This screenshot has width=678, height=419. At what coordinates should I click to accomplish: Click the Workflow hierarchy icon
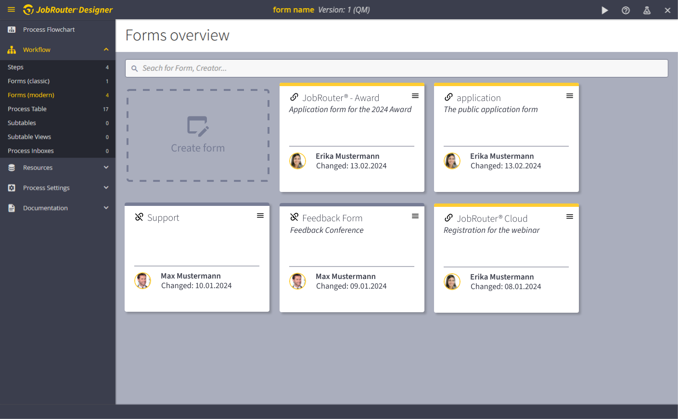click(12, 50)
